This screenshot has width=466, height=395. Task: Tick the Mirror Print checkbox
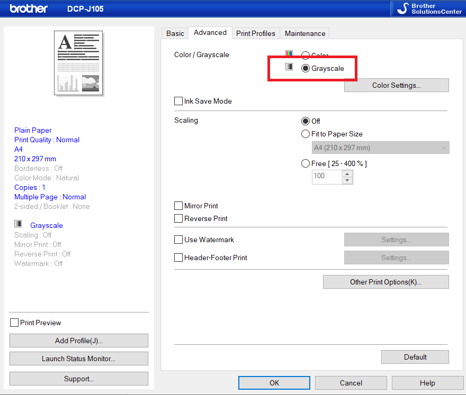(178, 206)
